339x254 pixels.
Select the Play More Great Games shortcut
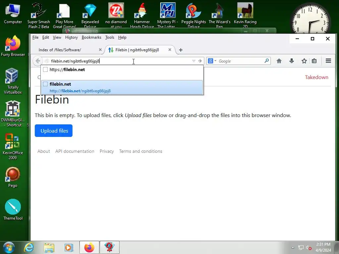64,15
